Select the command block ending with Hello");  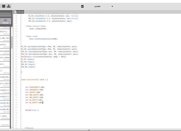pos(5,32)
